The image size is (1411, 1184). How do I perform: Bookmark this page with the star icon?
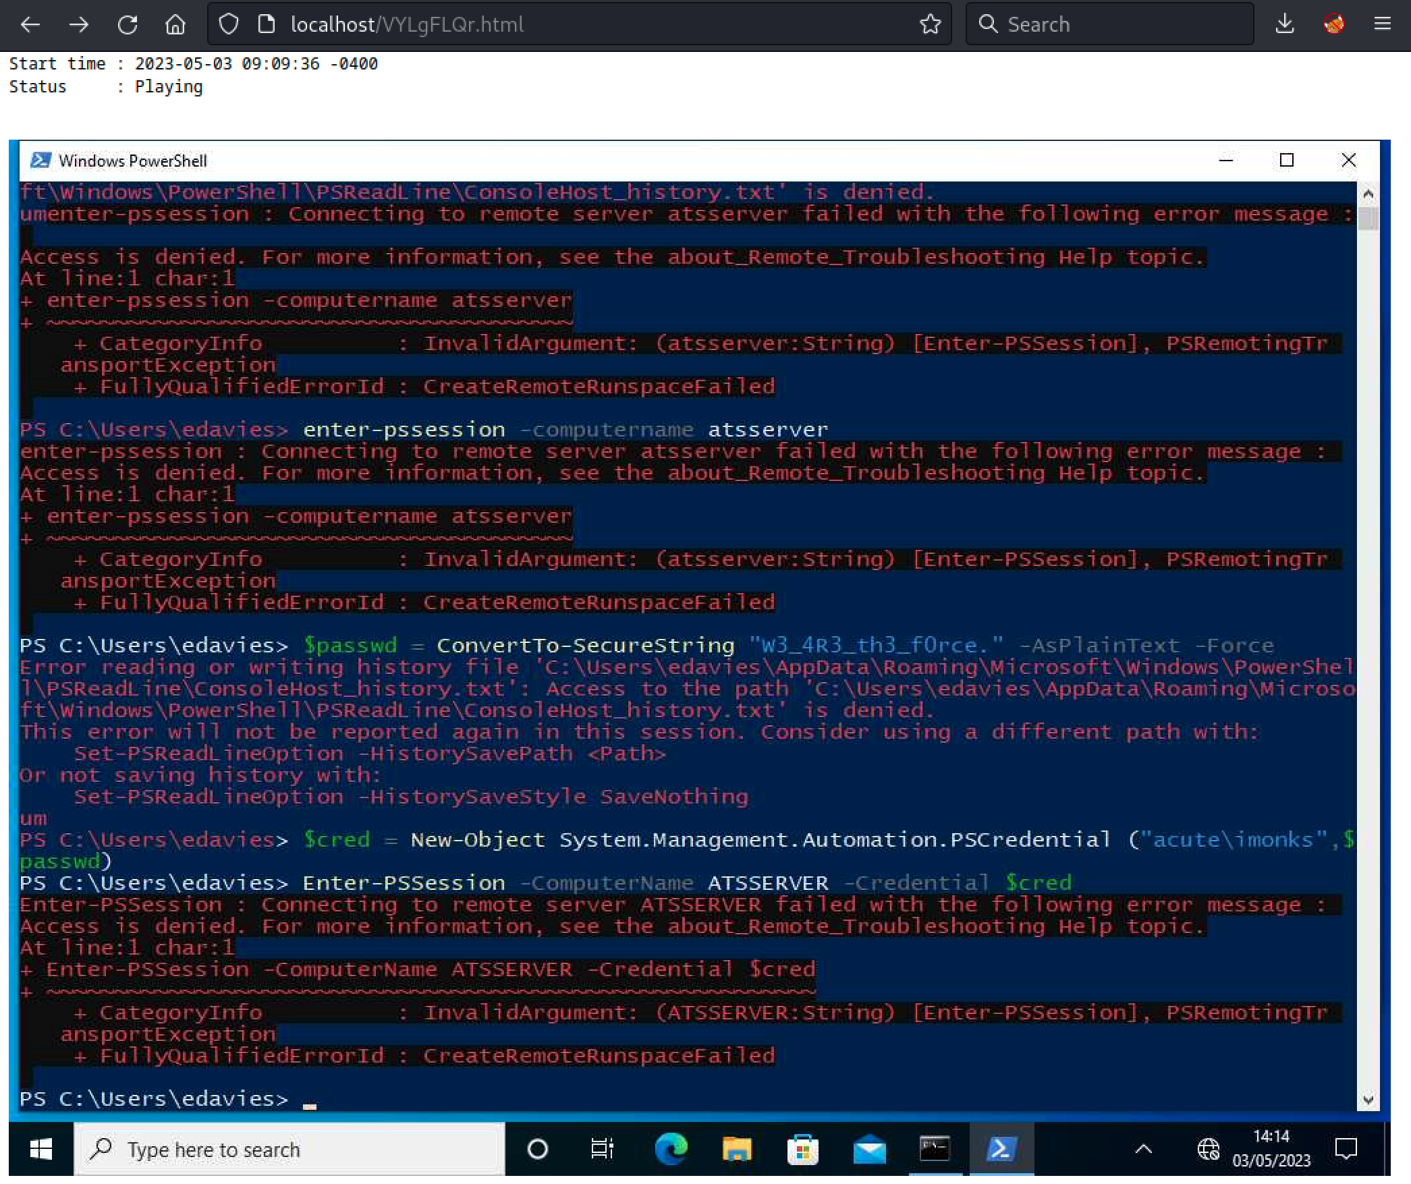(x=930, y=25)
